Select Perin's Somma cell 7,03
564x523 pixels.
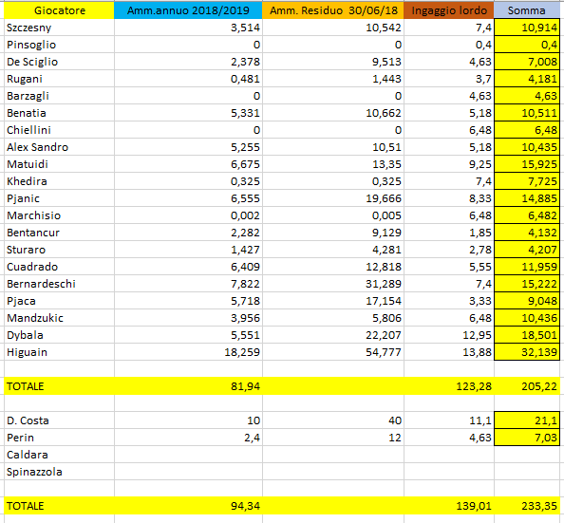click(x=527, y=438)
